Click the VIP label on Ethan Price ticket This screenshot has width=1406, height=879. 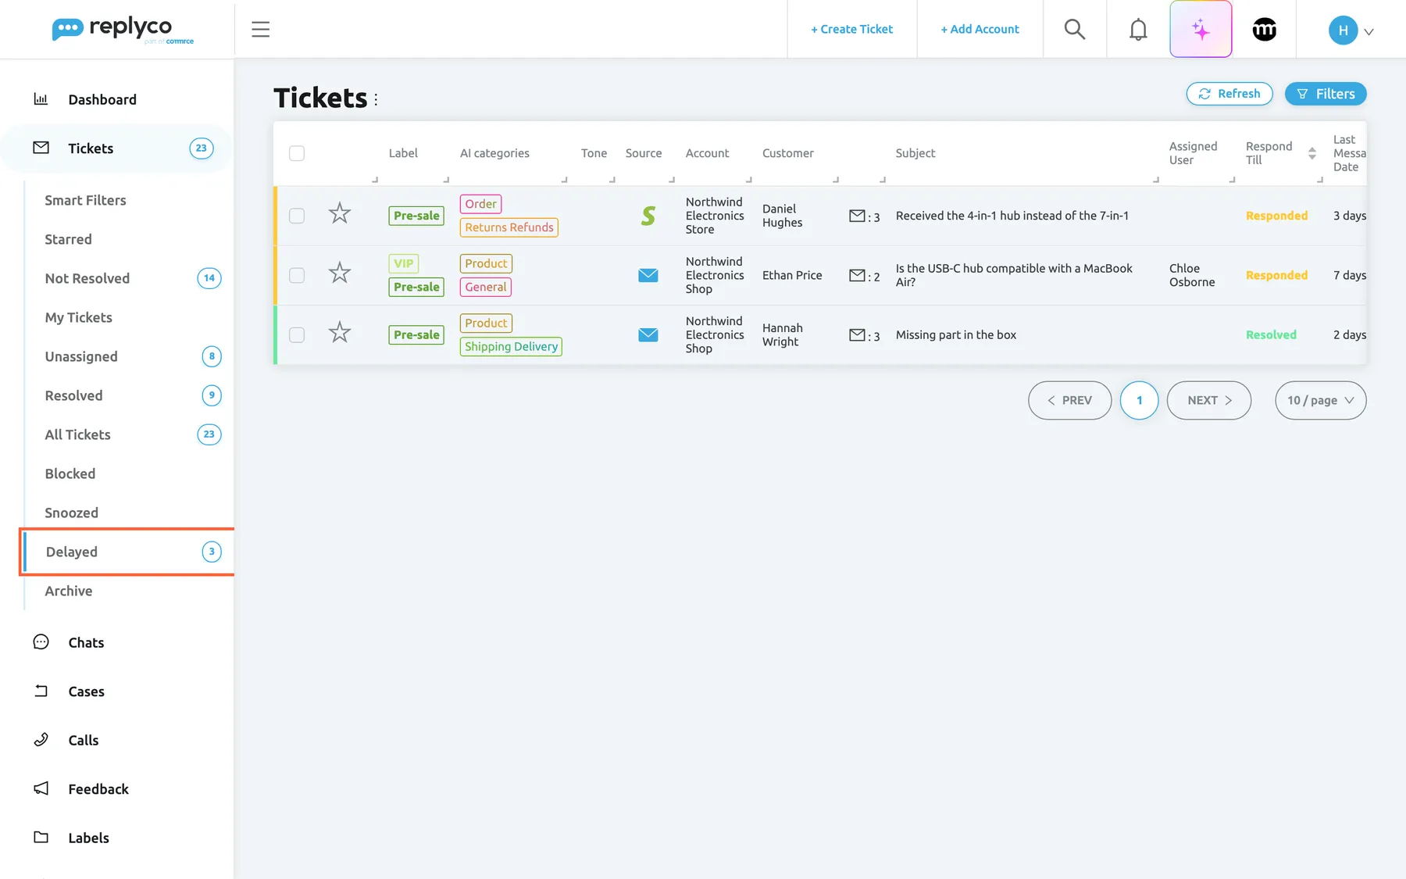click(x=403, y=263)
